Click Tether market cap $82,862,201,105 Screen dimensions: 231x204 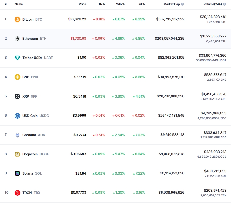coord(171,58)
